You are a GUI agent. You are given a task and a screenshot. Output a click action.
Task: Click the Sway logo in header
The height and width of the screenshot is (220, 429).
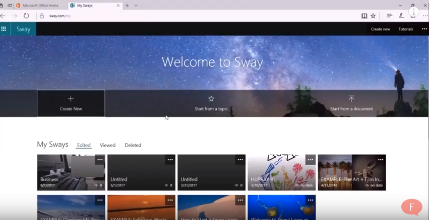pyautogui.click(x=23, y=29)
